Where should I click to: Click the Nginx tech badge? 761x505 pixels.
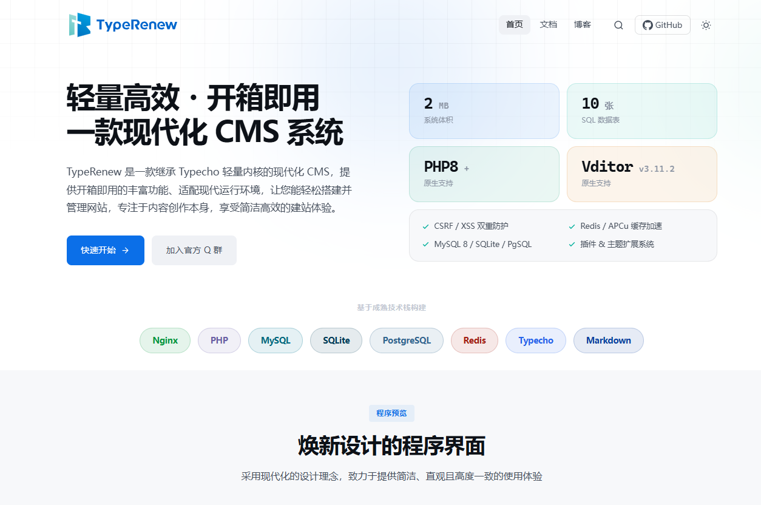[x=165, y=341]
